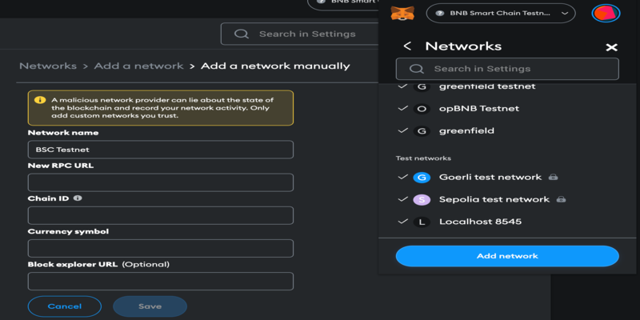Click the Save button
The width and height of the screenshot is (640, 320).
click(x=150, y=306)
